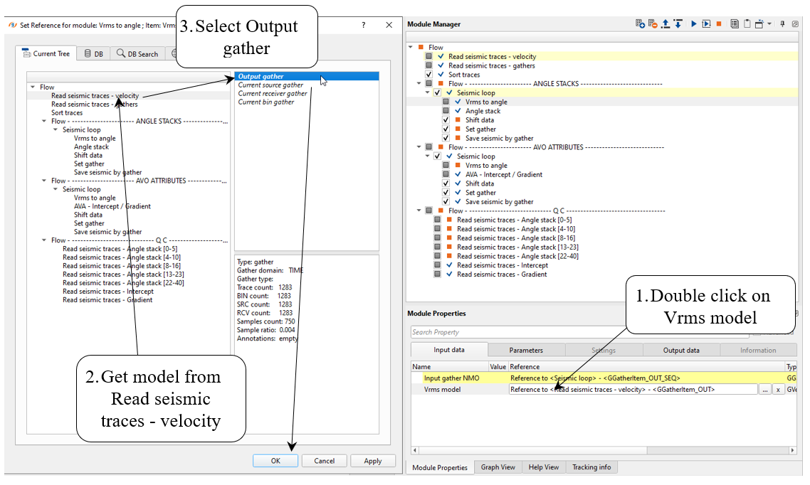This screenshot has height=485, width=810.
Task: Move the module down with the down-arrow icon
Action: click(678, 24)
